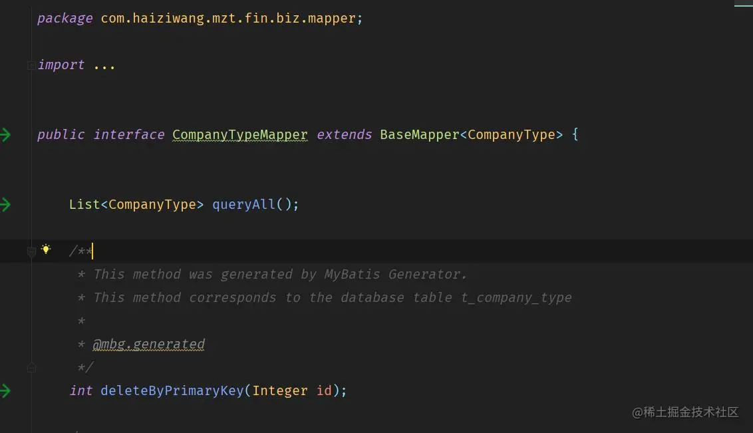Click the @mbg.generated tag

point(149,344)
